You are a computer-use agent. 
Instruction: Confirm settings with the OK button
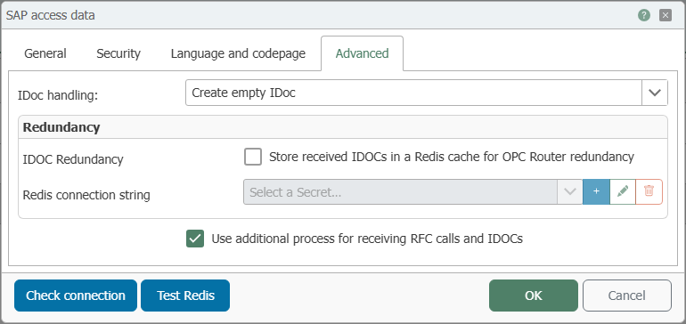tap(534, 296)
